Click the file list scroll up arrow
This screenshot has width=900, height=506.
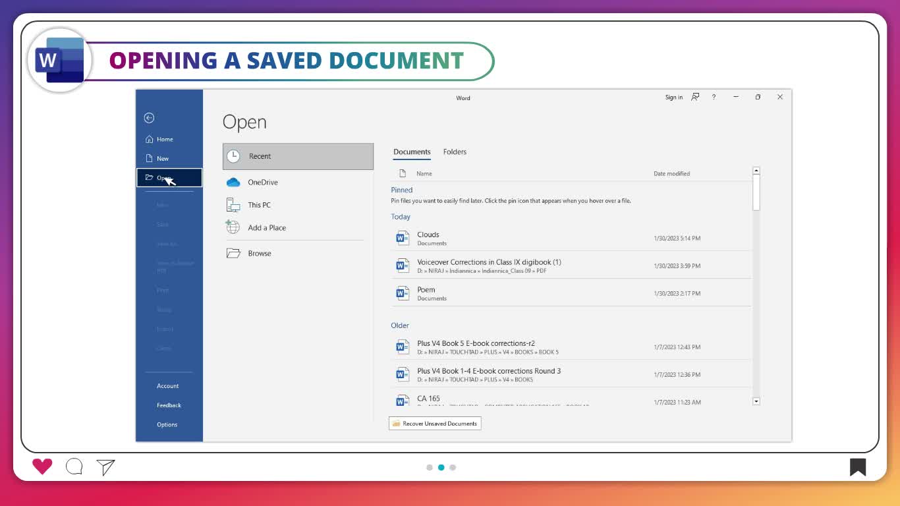tap(756, 171)
